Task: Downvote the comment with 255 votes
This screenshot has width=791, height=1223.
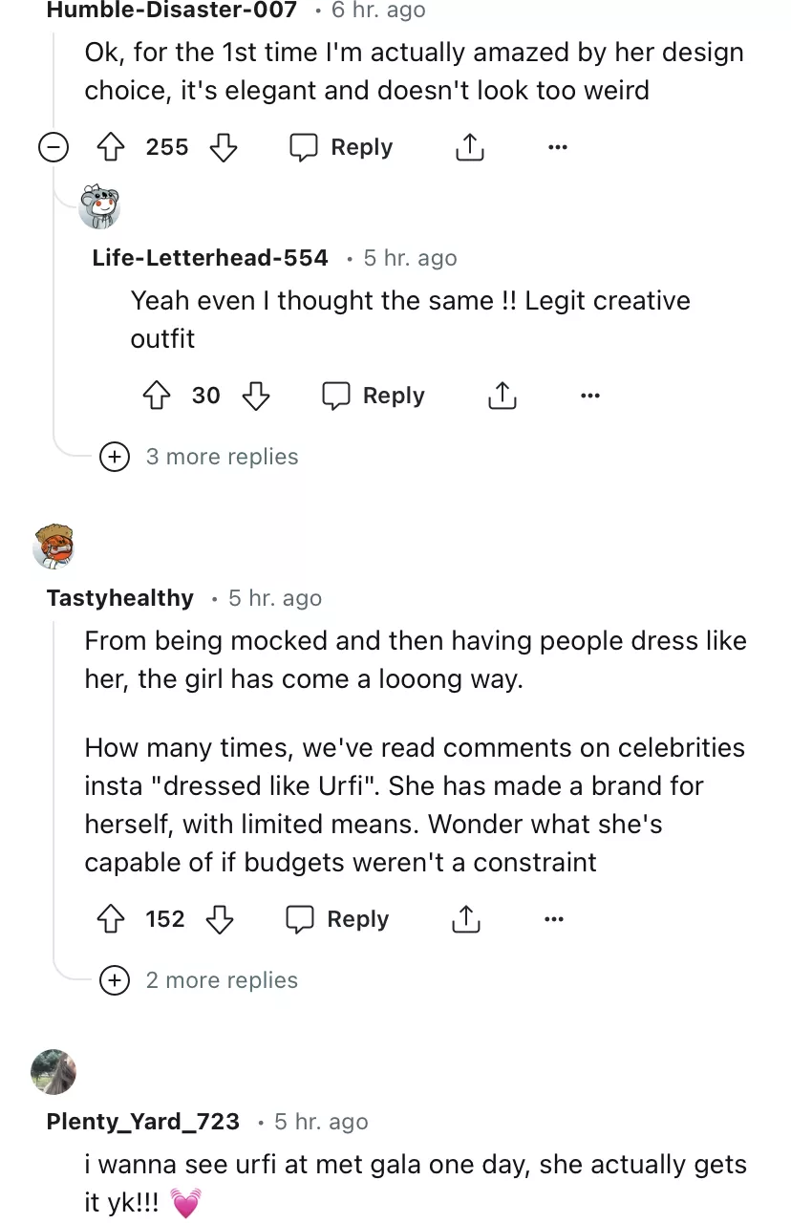Action: pos(223,147)
